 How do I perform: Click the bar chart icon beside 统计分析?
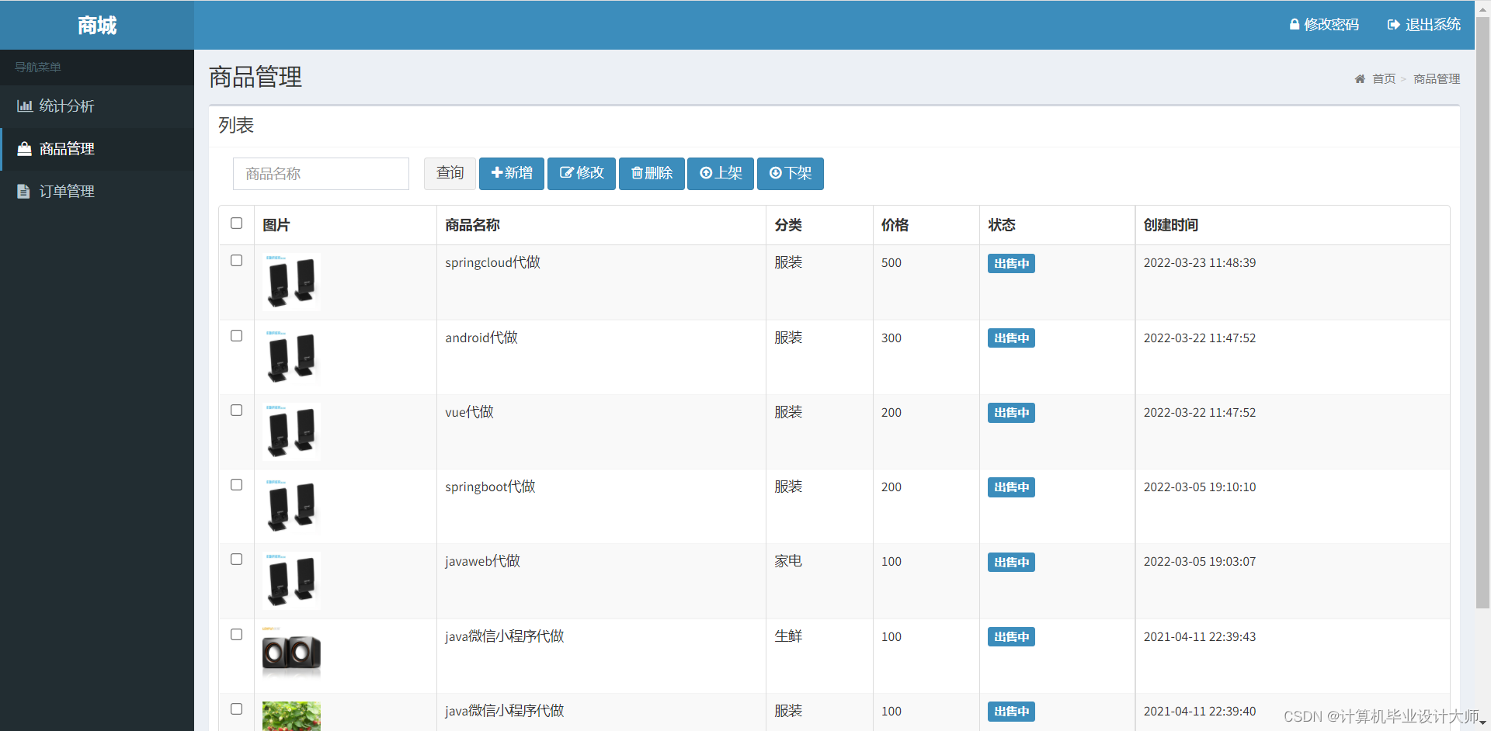24,106
